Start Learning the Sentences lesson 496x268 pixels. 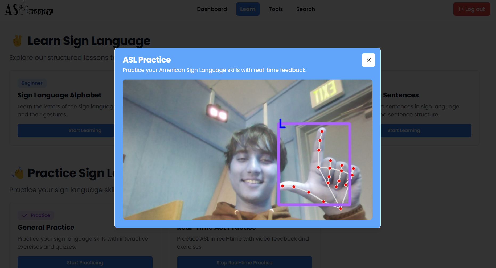tap(426, 130)
